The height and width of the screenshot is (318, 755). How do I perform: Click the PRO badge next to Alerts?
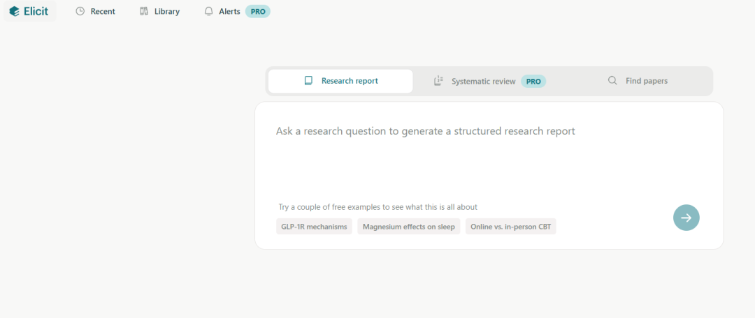[258, 11]
